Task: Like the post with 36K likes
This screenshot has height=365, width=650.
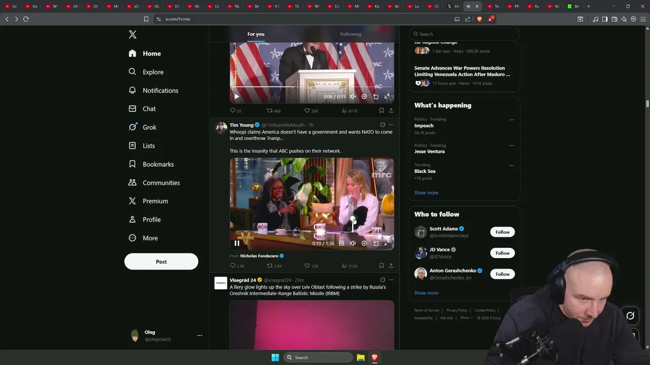Action: (x=311, y=111)
